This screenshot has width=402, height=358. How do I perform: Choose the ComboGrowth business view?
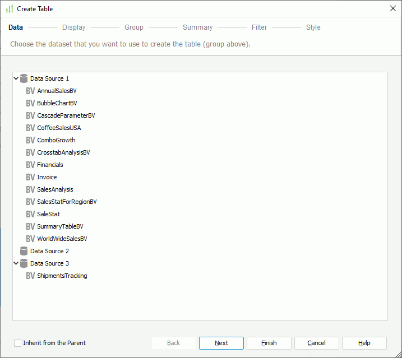(x=56, y=140)
